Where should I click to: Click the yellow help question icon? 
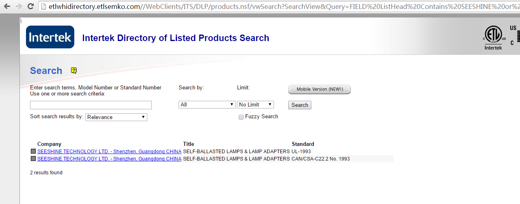[73, 70]
